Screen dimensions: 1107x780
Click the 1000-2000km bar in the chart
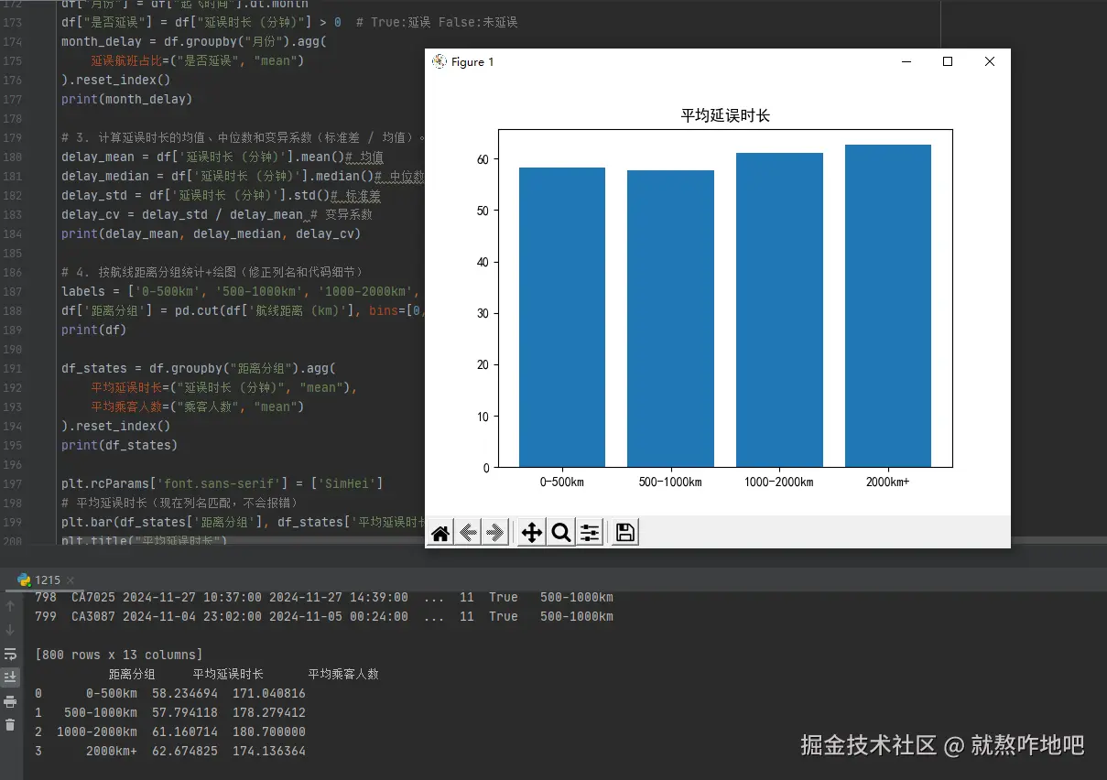[x=779, y=310]
